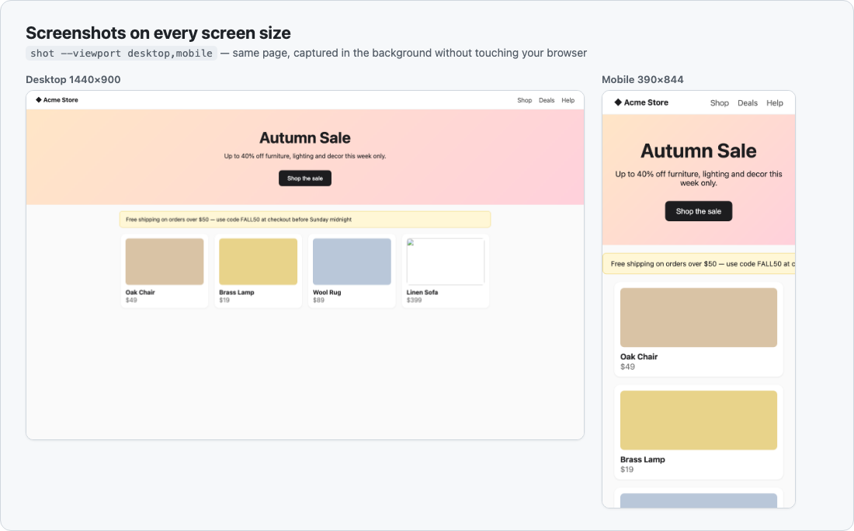
Task: Select the Oak Chair image in mobile preview
Action: coord(698,318)
